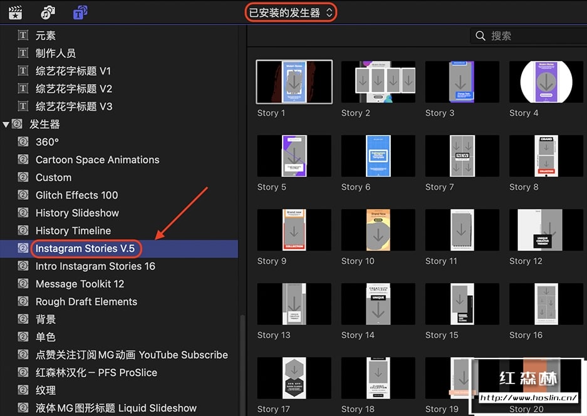Open the History Timeline category
Image resolution: width=587 pixels, height=416 pixels.
point(73,231)
